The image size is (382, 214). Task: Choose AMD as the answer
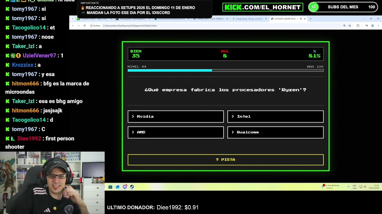point(175,132)
